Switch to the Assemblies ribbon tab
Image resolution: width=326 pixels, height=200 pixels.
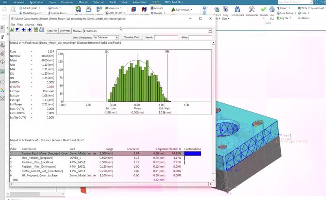(x=139, y=2)
